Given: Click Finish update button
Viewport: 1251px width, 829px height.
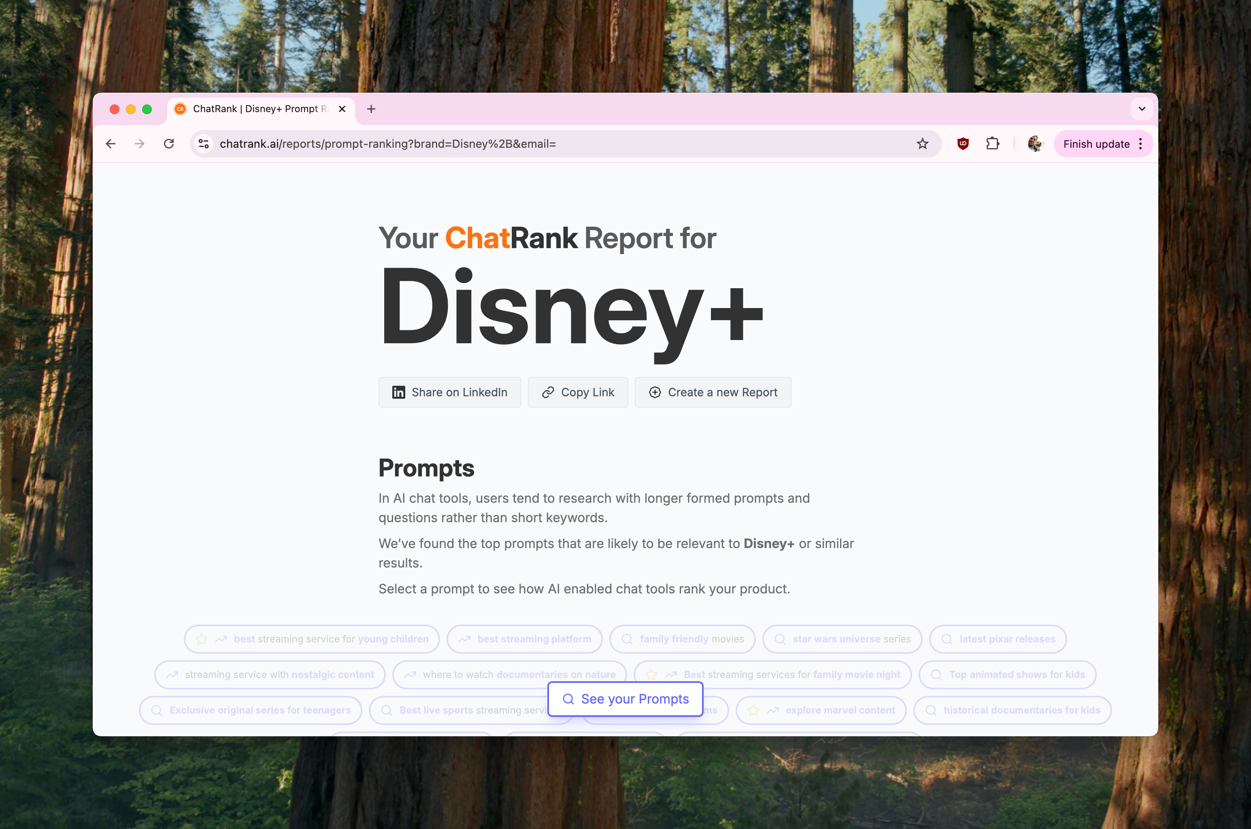Looking at the screenshot, I should [1096, 144].
